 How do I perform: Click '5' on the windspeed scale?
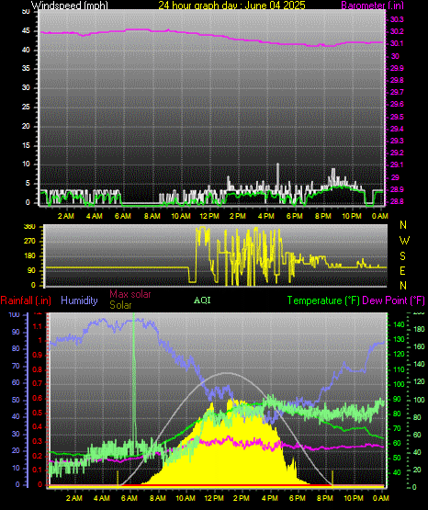[x=28, y=183]
